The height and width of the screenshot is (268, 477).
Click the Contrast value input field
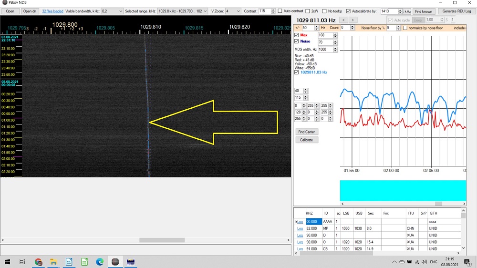(264, 11)
